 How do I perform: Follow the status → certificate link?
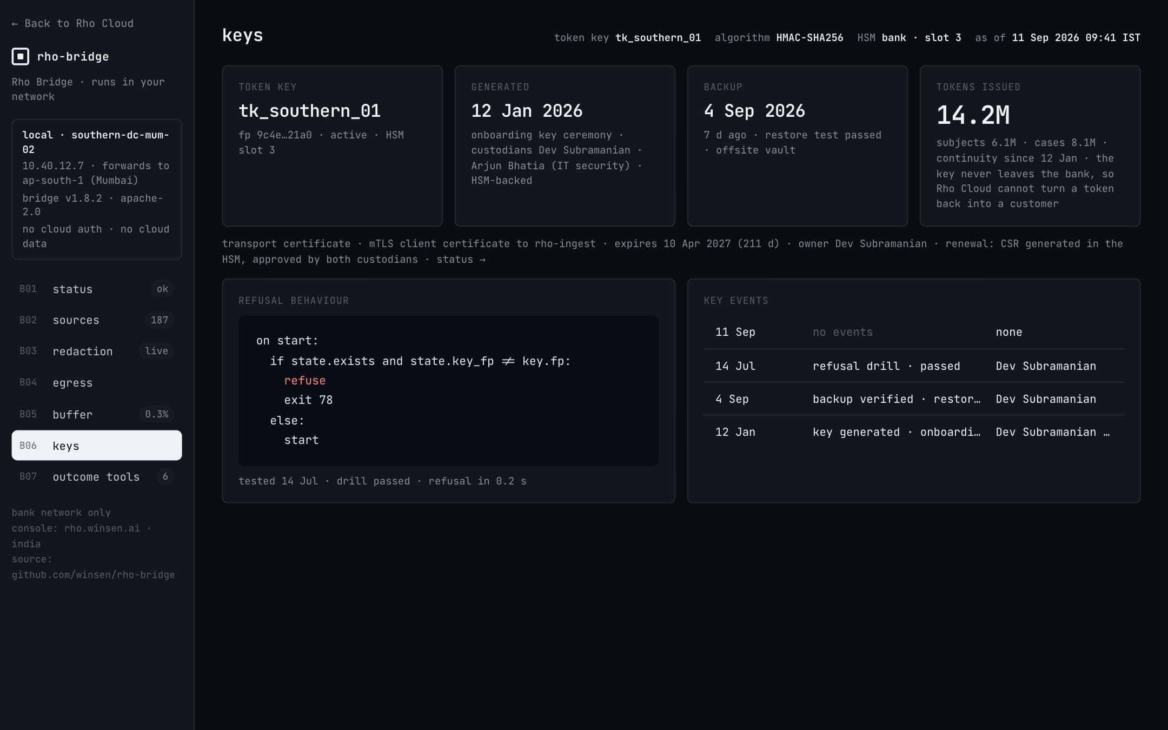tap(461, 260)
